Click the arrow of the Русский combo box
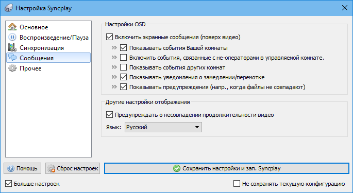353x193 pixels. (197, 127)
